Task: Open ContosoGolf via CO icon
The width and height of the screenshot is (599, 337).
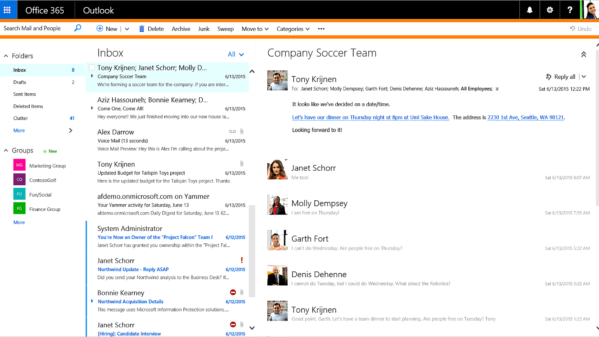Action: 19,179
